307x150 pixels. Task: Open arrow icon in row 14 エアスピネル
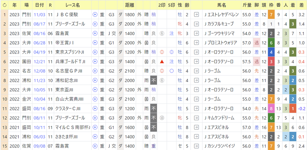196,137
